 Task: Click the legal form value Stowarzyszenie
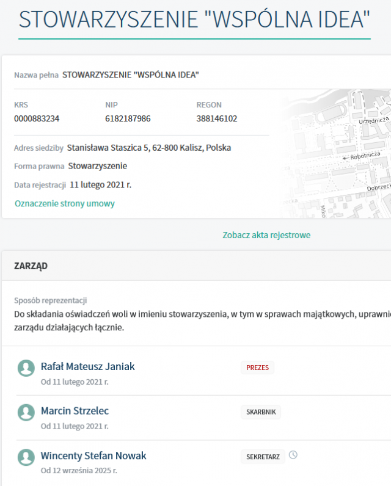97,166
